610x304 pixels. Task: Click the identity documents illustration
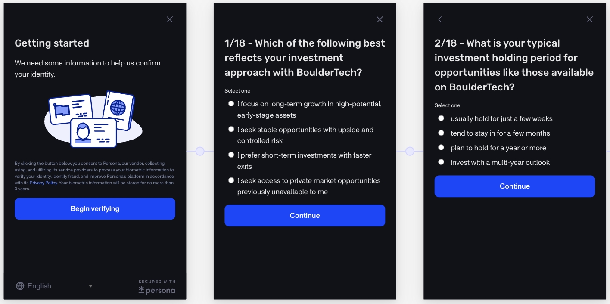coord(93,119)
